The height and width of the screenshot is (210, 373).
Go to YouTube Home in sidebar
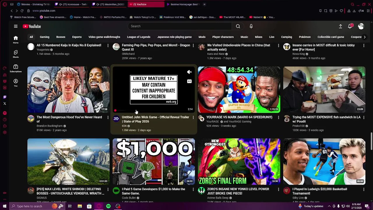coord(16,40)
